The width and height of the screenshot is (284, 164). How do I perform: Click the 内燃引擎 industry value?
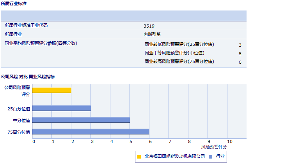point(152,35)
